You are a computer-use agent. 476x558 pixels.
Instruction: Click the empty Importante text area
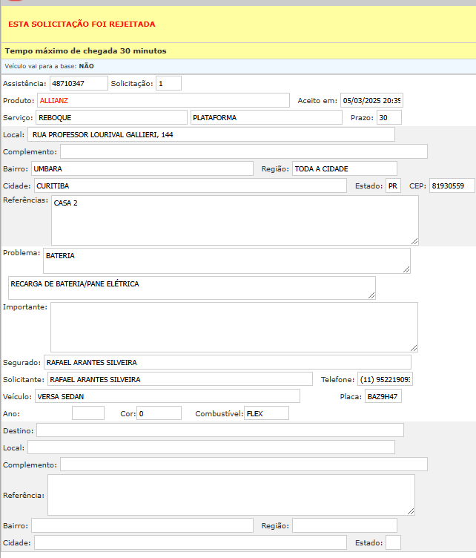(234, 326)
